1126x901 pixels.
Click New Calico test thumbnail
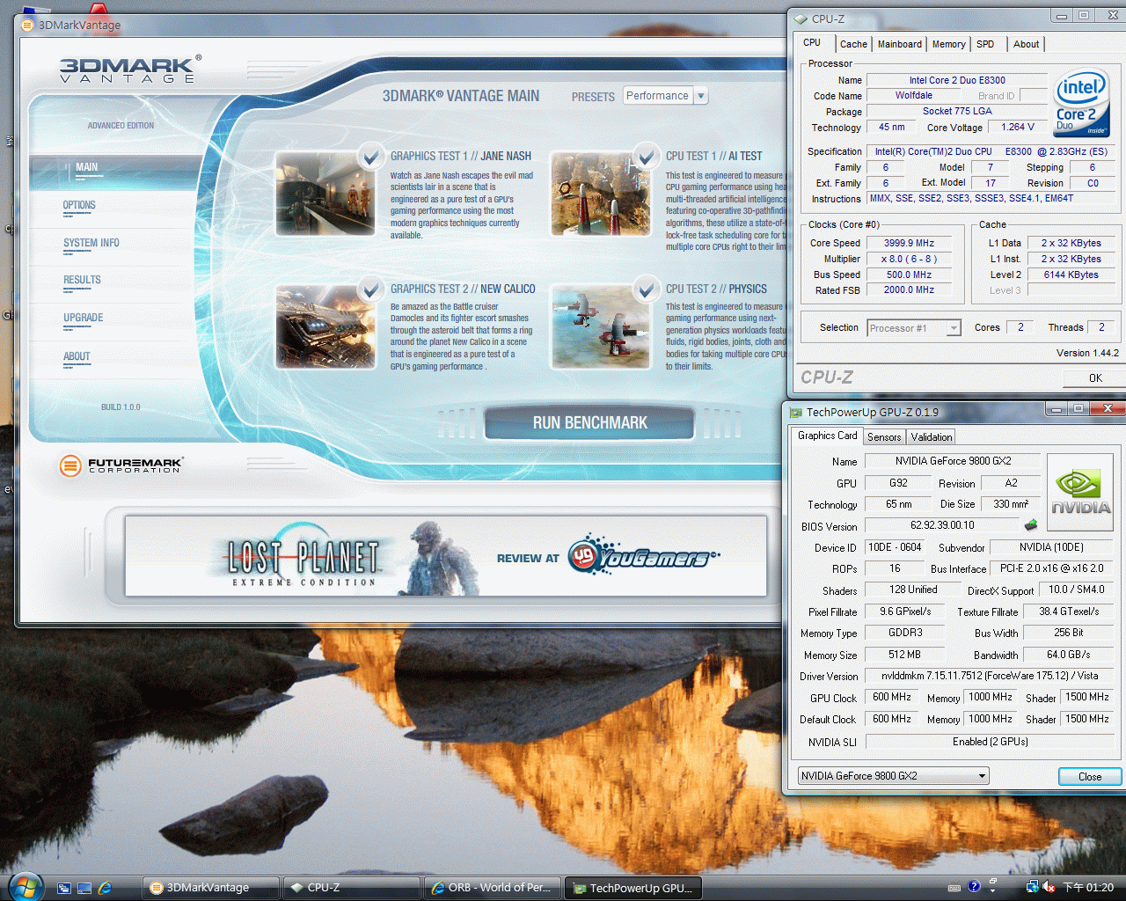pyautogui.click(x=325, y=326)
